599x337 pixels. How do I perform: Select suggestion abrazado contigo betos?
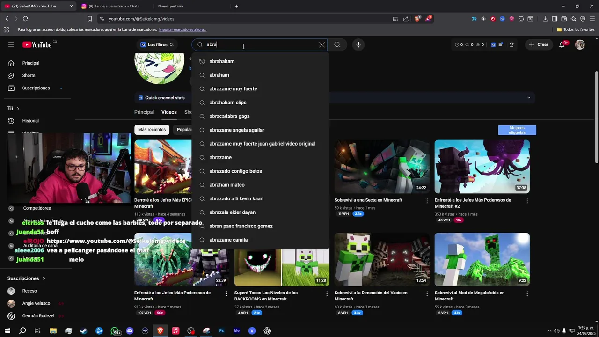click(260, 171)
